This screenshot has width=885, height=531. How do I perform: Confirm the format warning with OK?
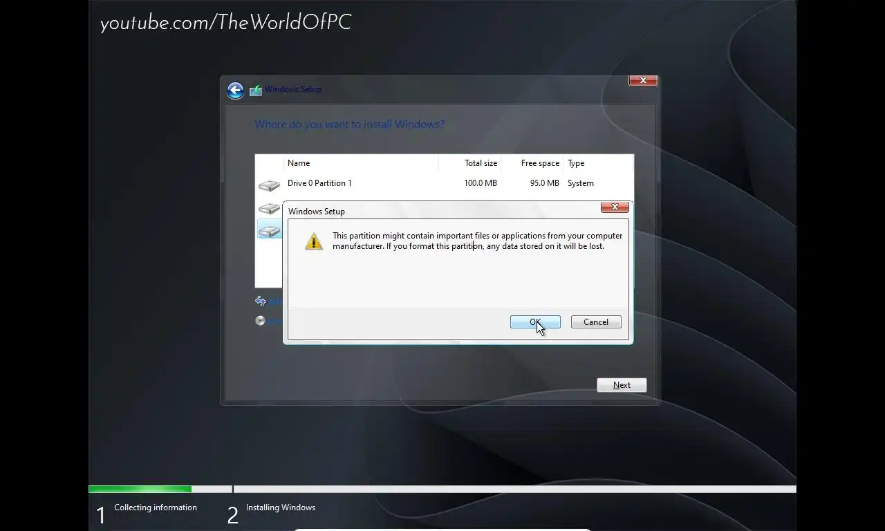(535, 322)
